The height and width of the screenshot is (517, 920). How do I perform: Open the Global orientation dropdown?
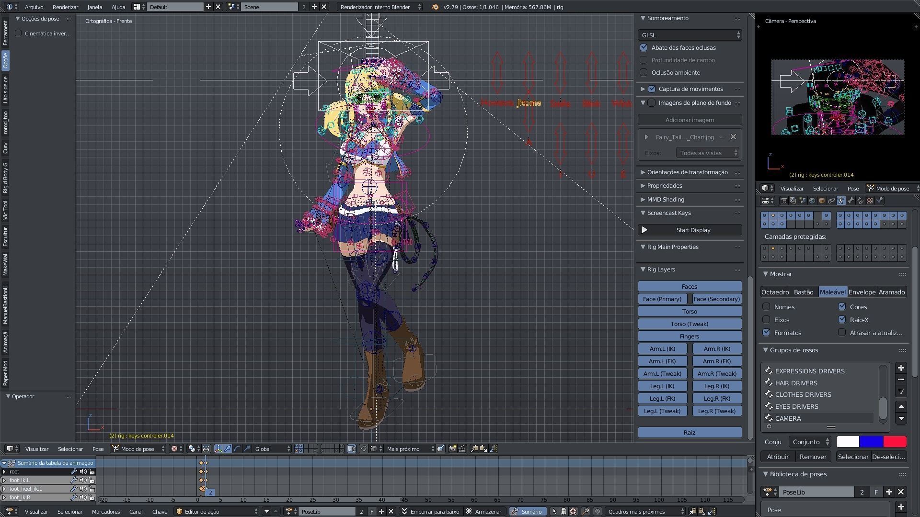tap(272, 449)
